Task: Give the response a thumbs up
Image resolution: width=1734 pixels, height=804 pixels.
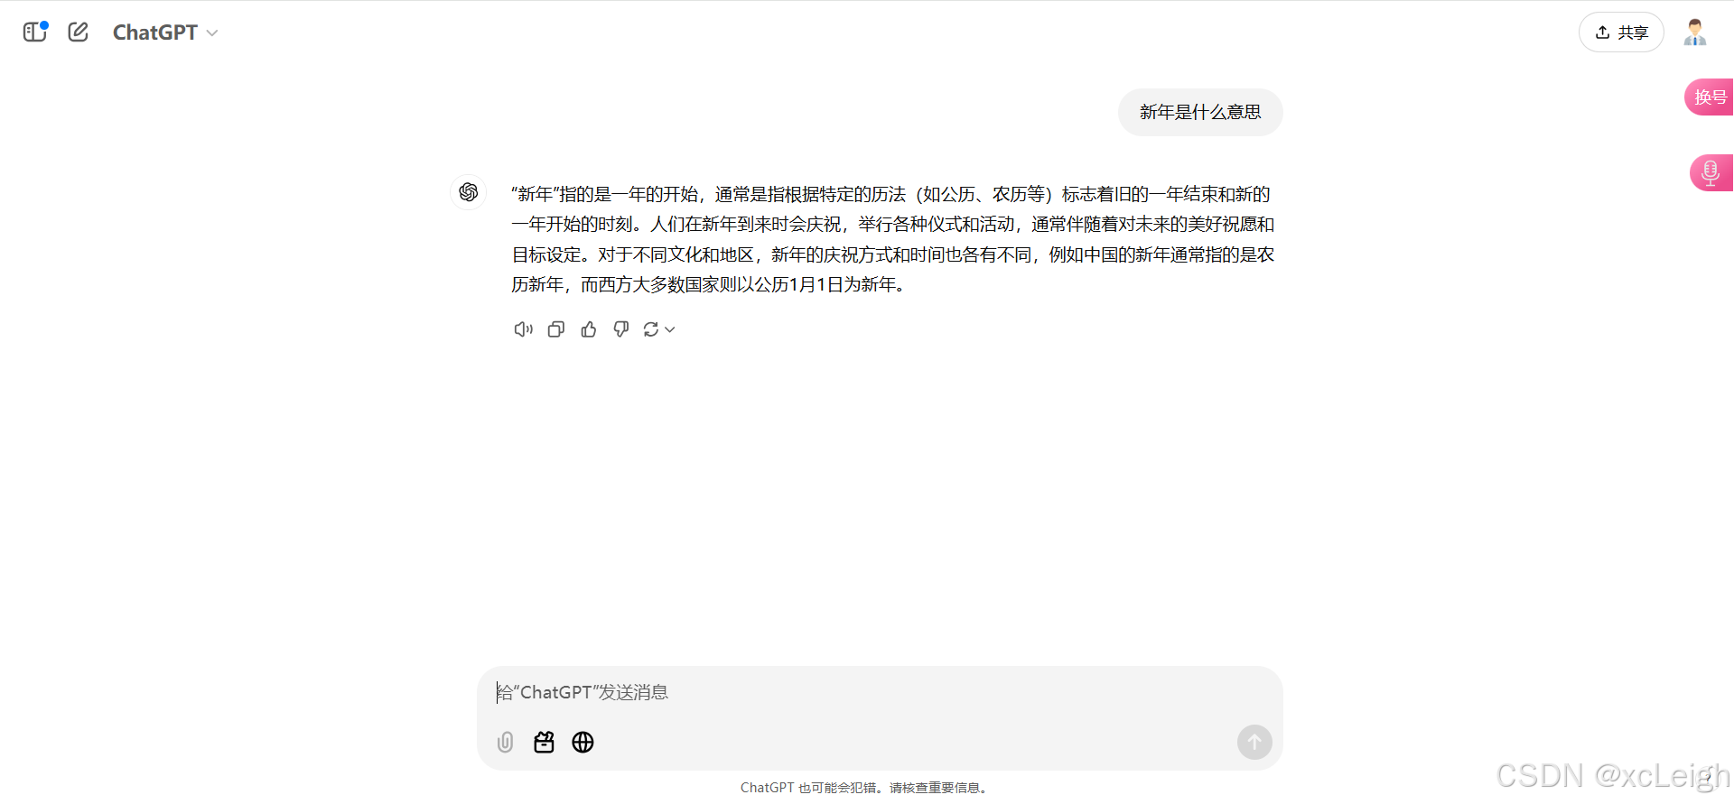Action: tap(589, 329)
